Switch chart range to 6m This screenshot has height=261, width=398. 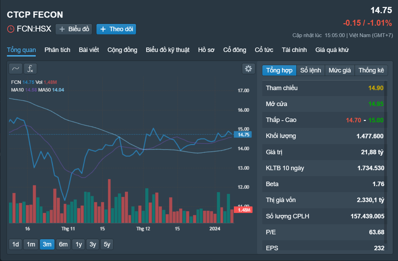click(x=63, y=244)
